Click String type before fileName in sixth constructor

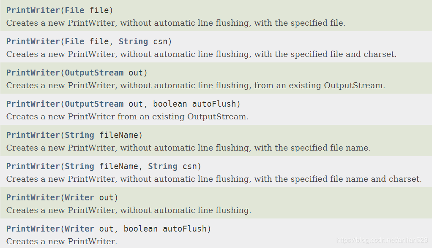79,166
